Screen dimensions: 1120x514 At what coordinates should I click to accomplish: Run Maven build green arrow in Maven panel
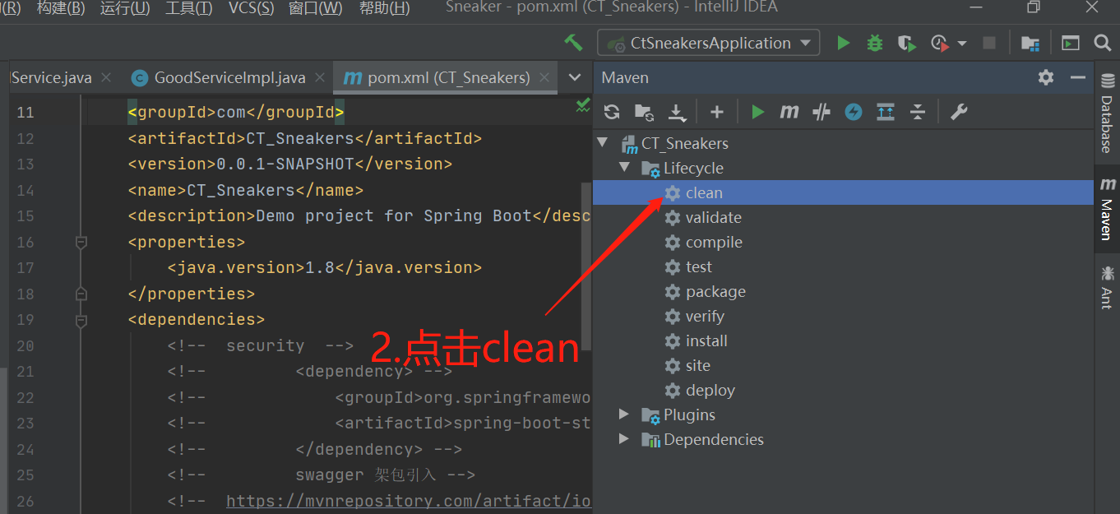(757, 112)
